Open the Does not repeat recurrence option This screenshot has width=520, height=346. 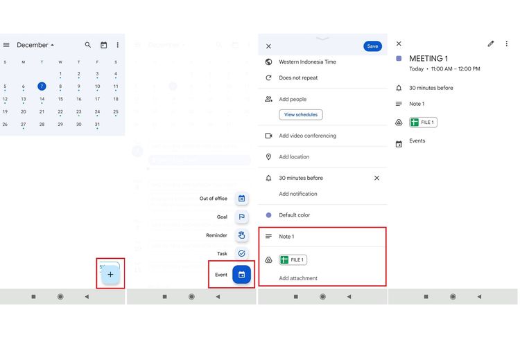(x=298, y=78)
